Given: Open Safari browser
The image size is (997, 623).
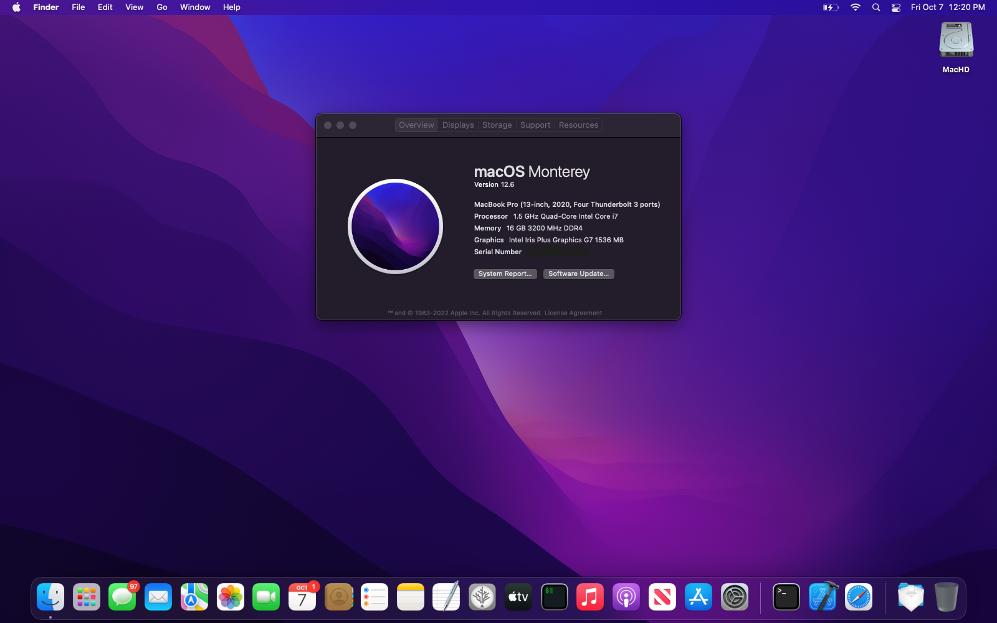Looking at the screenshot, I should pos(859,597).
